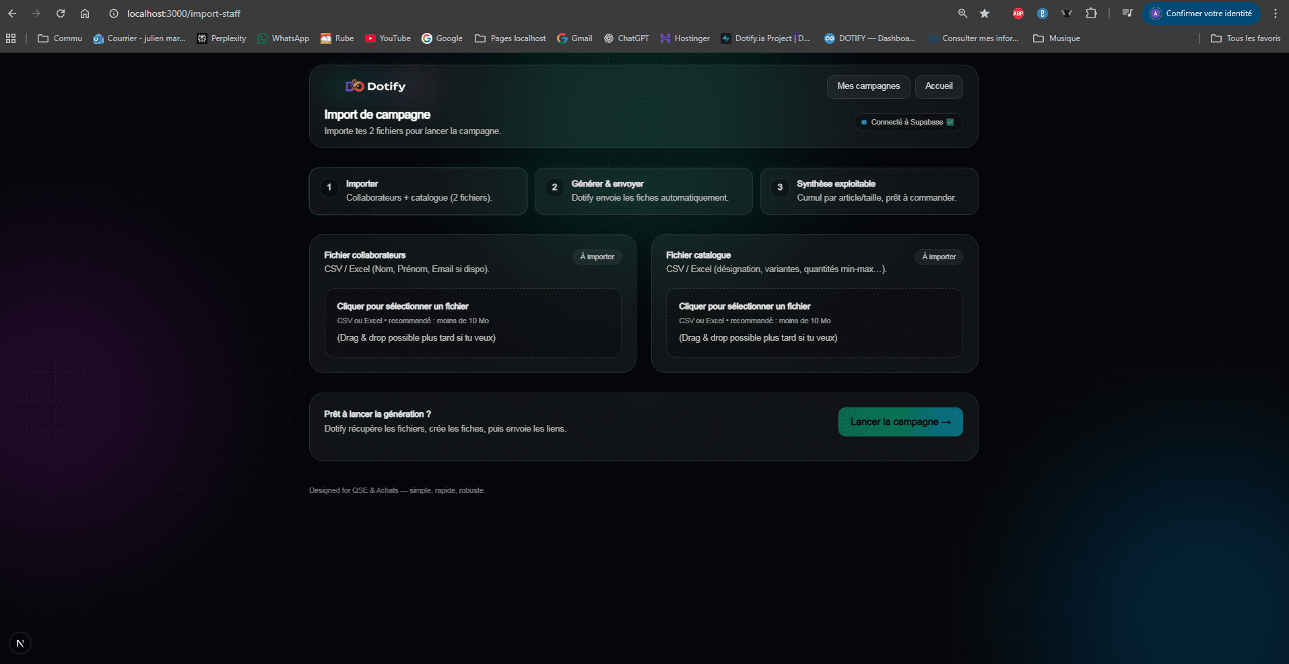Screen dimensions: 1289x664
Task: Click Confirmer votre identité profile button
Action: (x=1201, y=13)
